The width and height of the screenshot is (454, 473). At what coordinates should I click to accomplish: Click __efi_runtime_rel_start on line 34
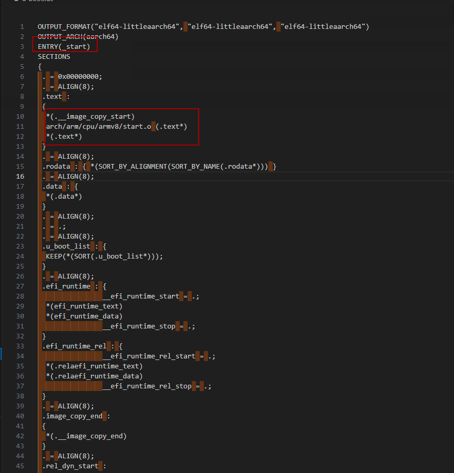tap(149, 356)
